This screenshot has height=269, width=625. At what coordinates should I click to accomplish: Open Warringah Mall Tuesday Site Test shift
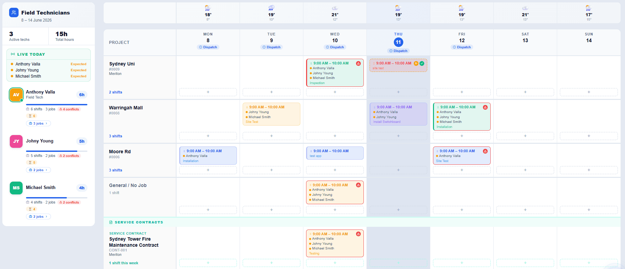tap(271, 114)
